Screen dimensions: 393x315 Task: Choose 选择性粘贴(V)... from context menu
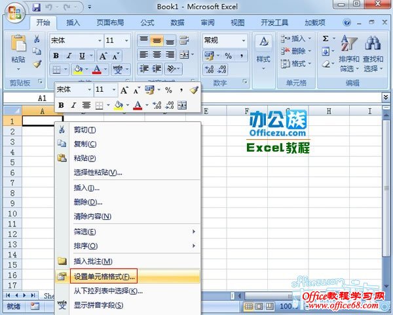(x=128, y=173)
